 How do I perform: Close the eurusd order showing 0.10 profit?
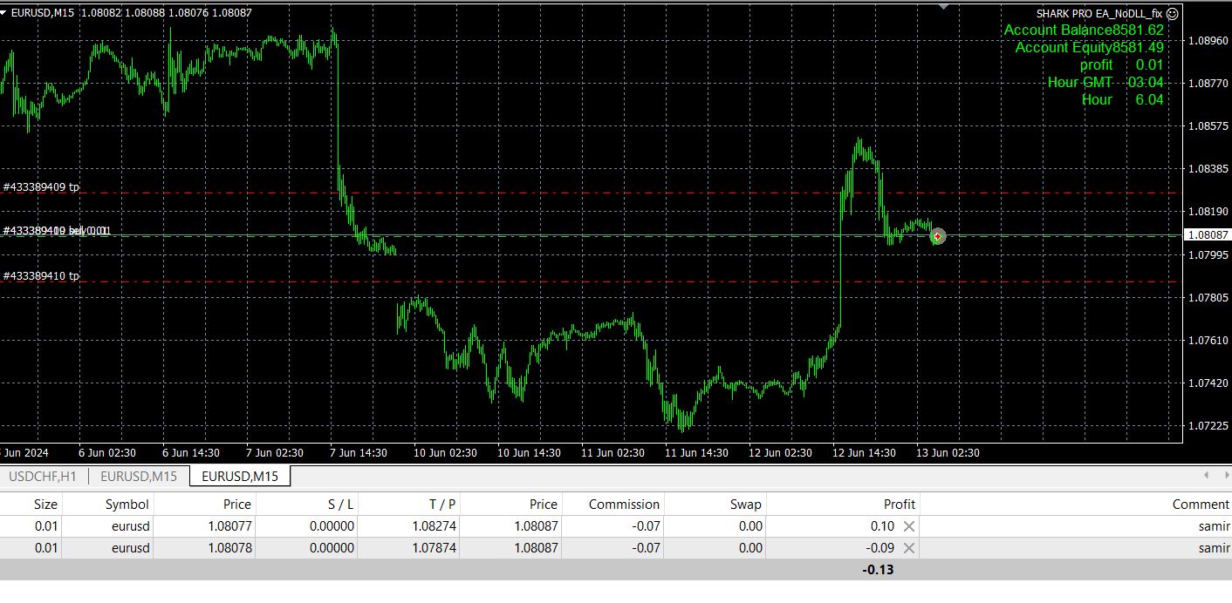tap(909, 526)
